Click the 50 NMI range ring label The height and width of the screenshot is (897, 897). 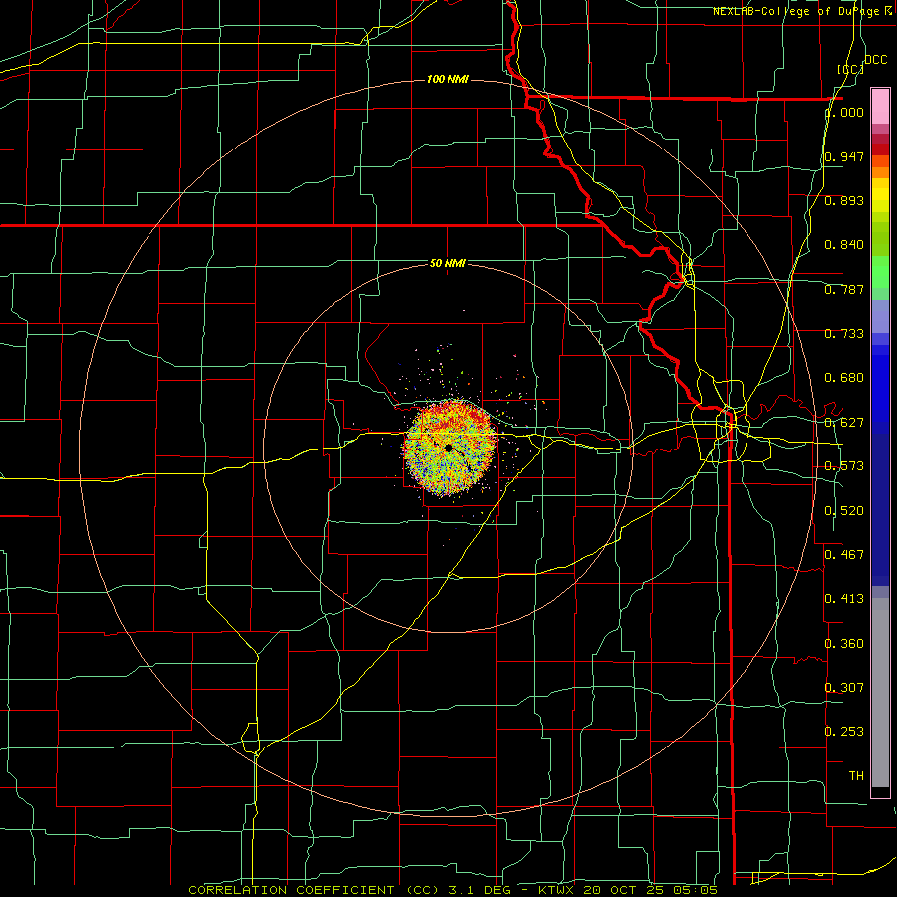(448, 263)
